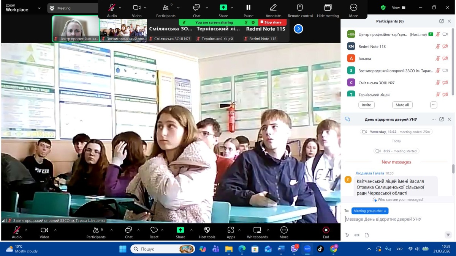Expand the Meeting group chat recipient dropdown

click(370, 211)
